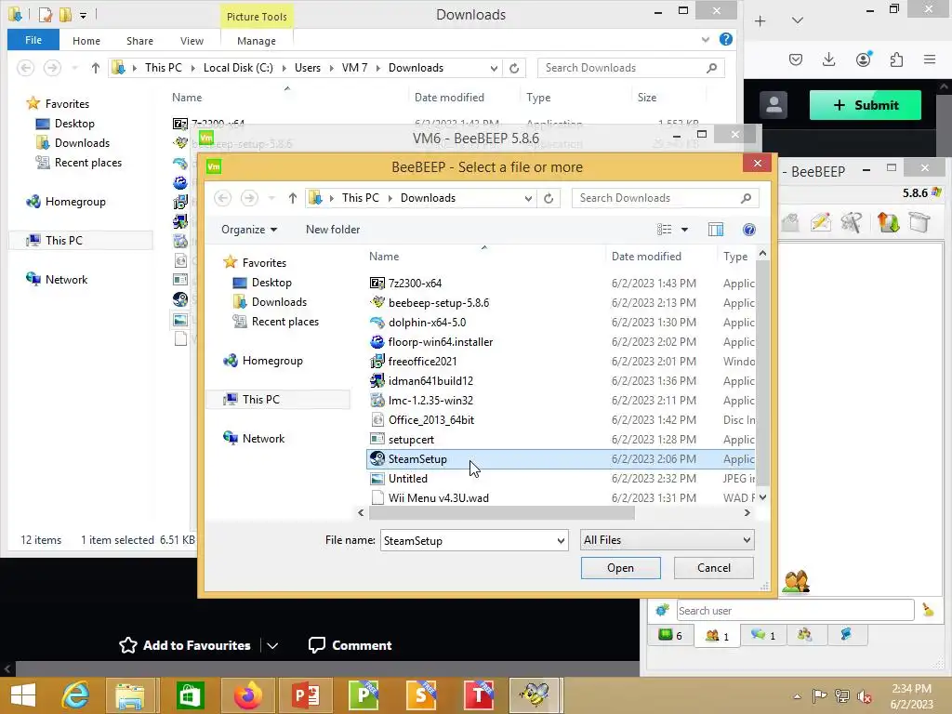Click the bucket icon in BeeBEEP toolbar
The height and width of the screenshot is (714, 952).
coord(919,222)
